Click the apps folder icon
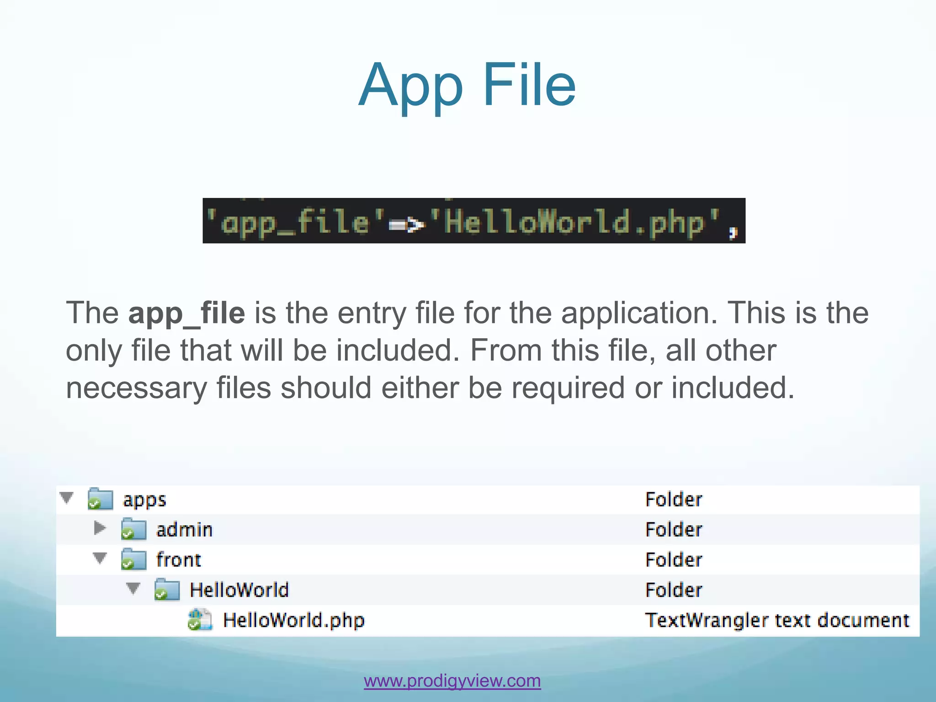 click(101, 499)
